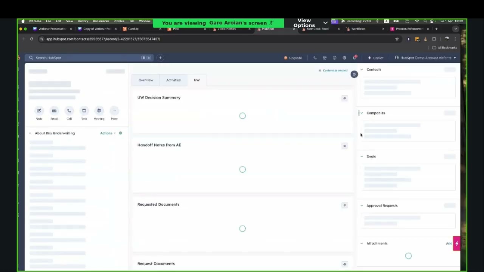The image size is (484, 272).
Task: Open HubSpot Demo Account menu
Action: (x=425, y=58)
